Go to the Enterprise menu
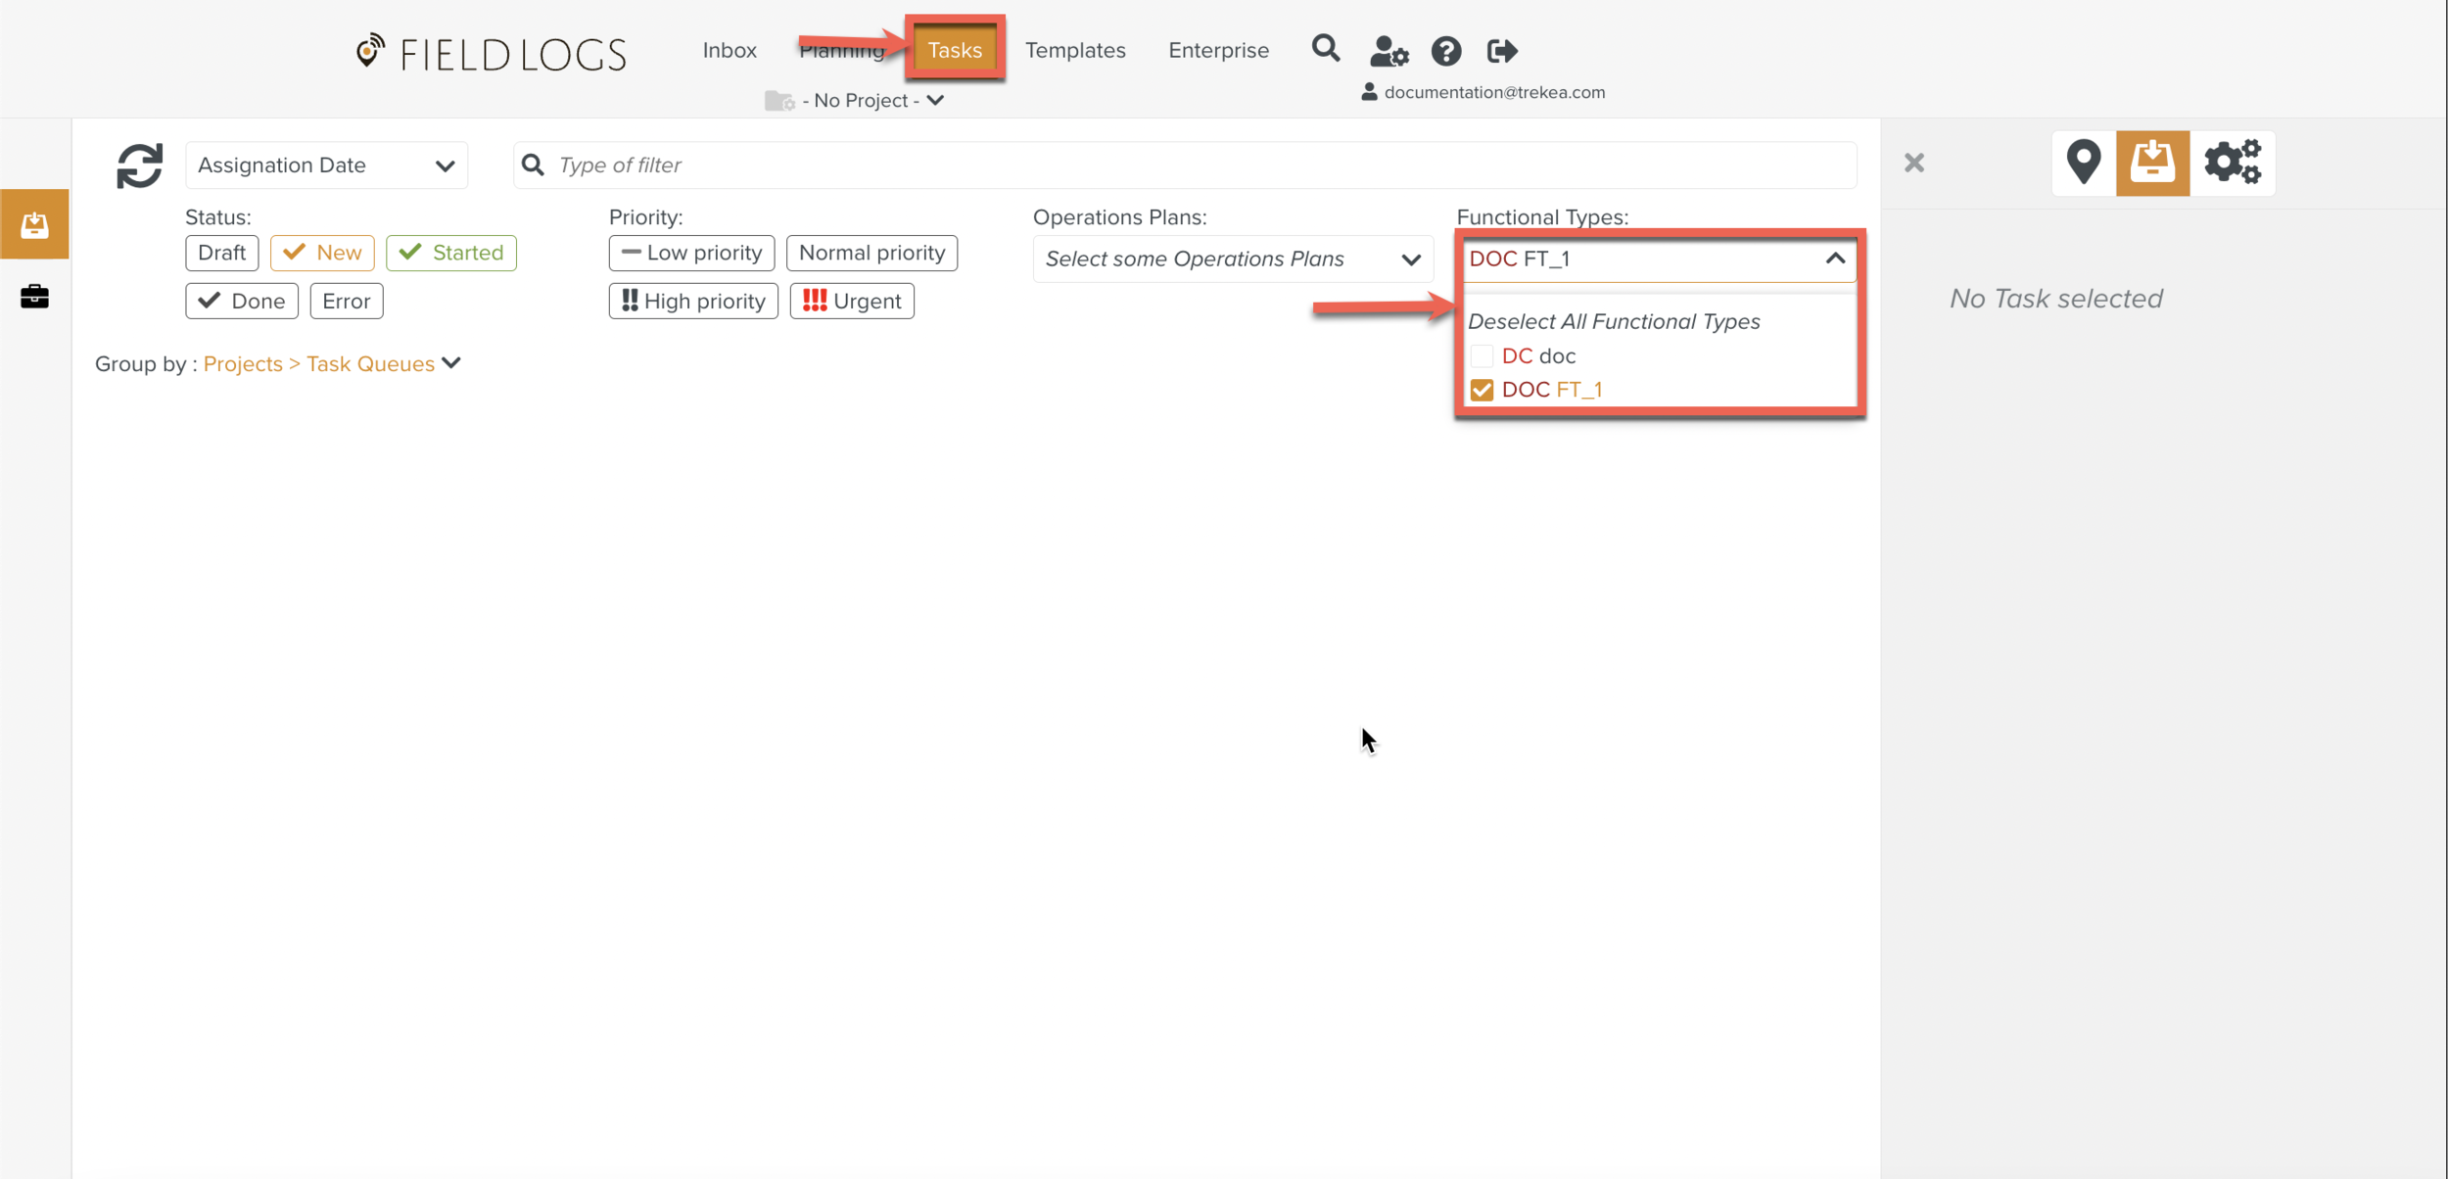This screenshot has height=1179, width=2448. pyautogui.click(x=1217, y=50)
